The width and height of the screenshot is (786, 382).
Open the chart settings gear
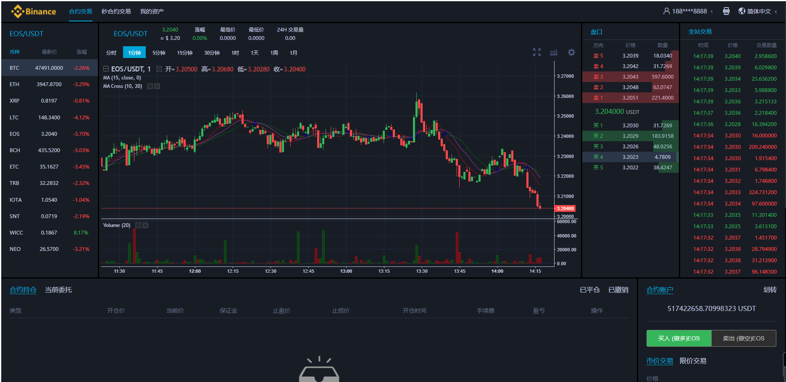[x=571, y=52]
